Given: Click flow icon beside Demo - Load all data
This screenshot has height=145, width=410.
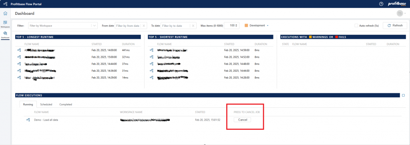Looking at the screenshot, I should click(28, 120).
